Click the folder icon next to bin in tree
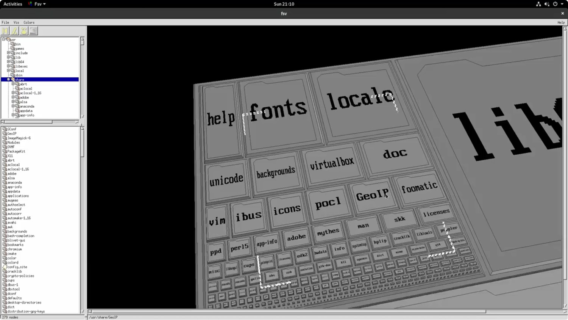 click(12, 44)
